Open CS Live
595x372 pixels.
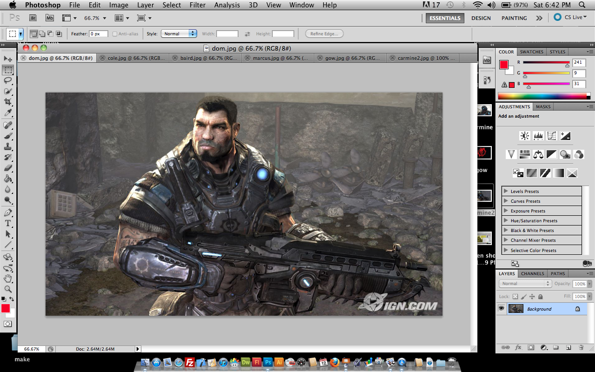(570, 17)
